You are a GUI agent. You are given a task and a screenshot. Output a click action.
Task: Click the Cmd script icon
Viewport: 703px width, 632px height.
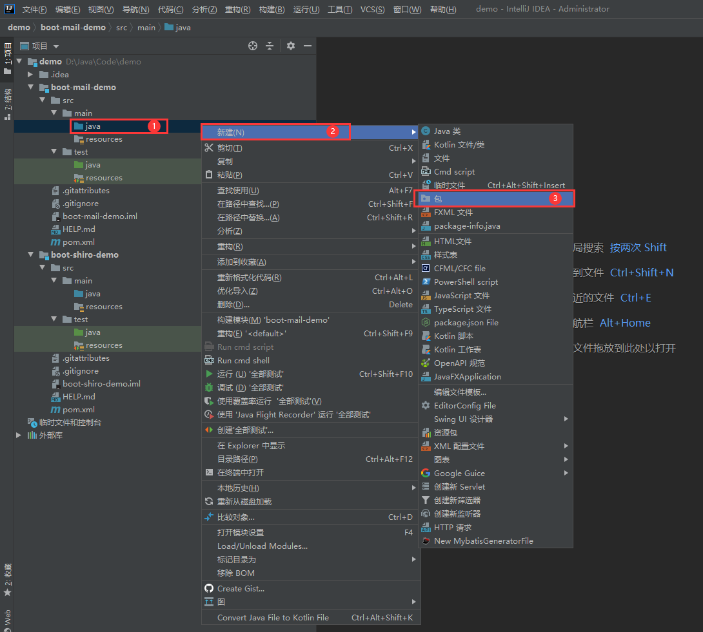click(x=426, y=171)
